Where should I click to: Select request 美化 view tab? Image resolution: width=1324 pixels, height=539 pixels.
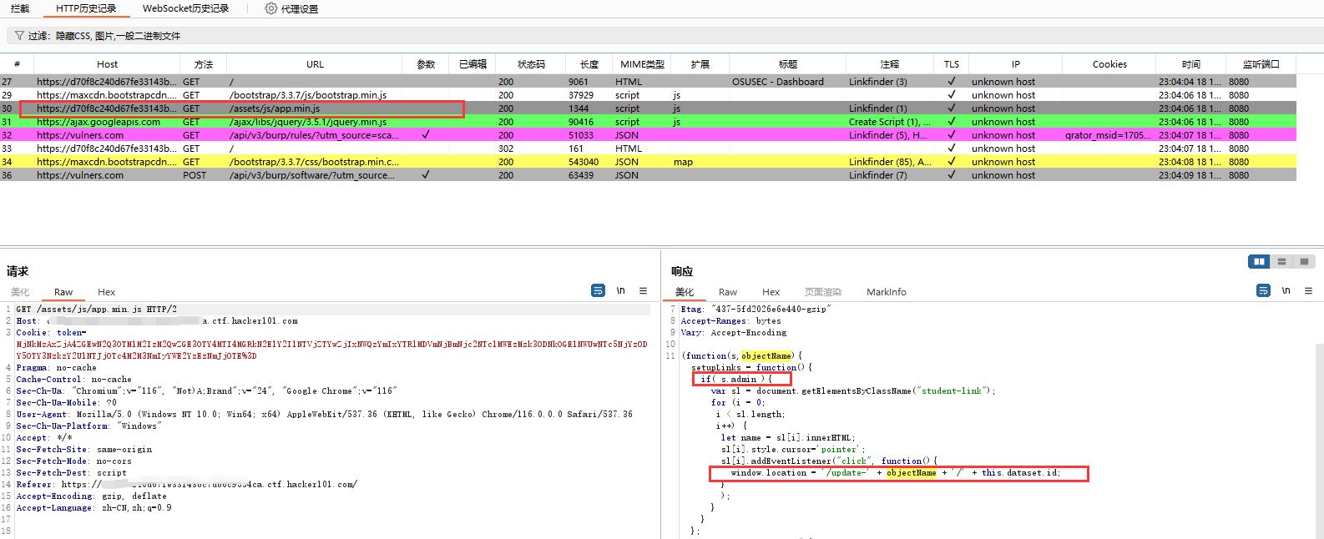(20, 292)
